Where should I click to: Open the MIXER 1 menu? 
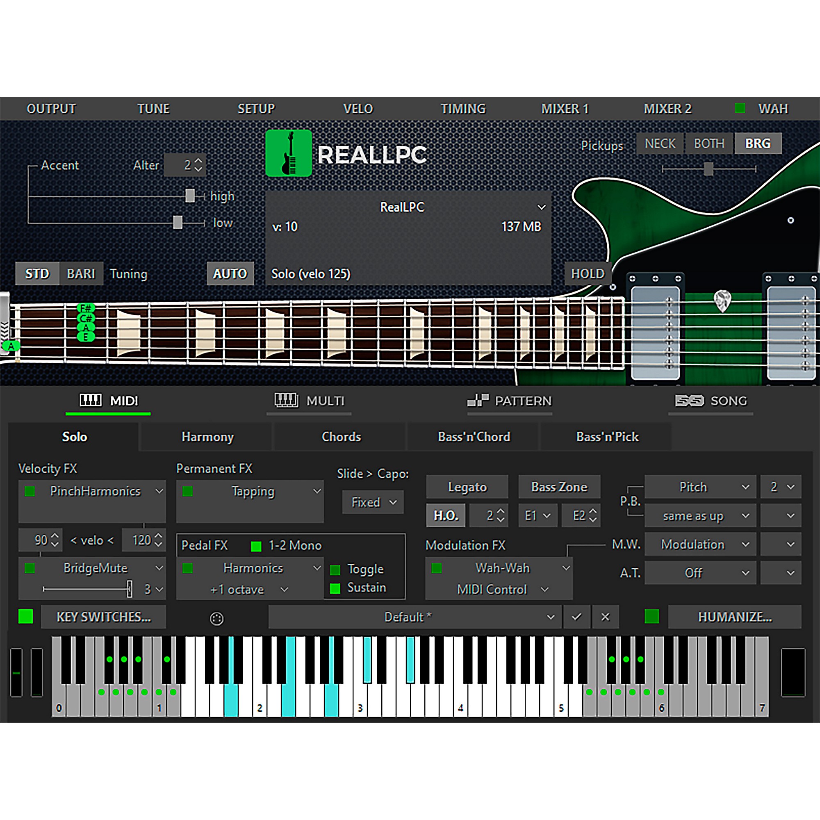tap(565, 109)
